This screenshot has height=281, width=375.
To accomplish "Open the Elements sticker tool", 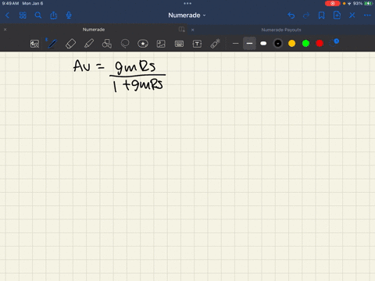I will [x=143, y=44].
